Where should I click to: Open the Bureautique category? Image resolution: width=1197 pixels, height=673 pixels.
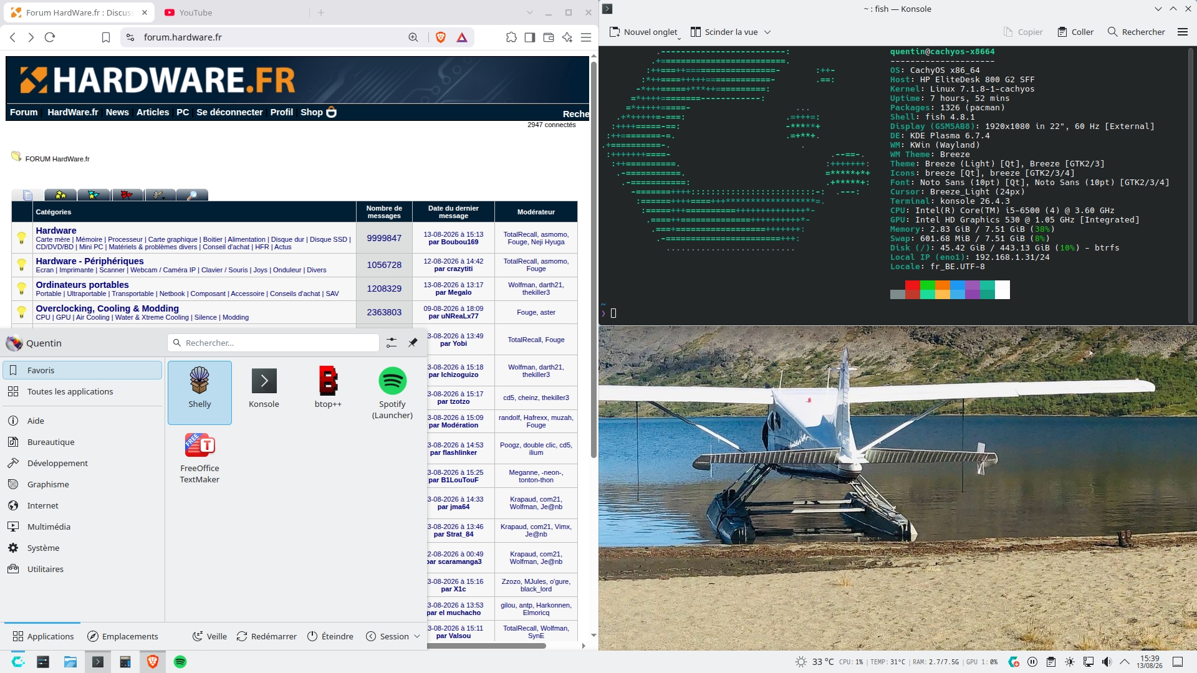(82, 442)
